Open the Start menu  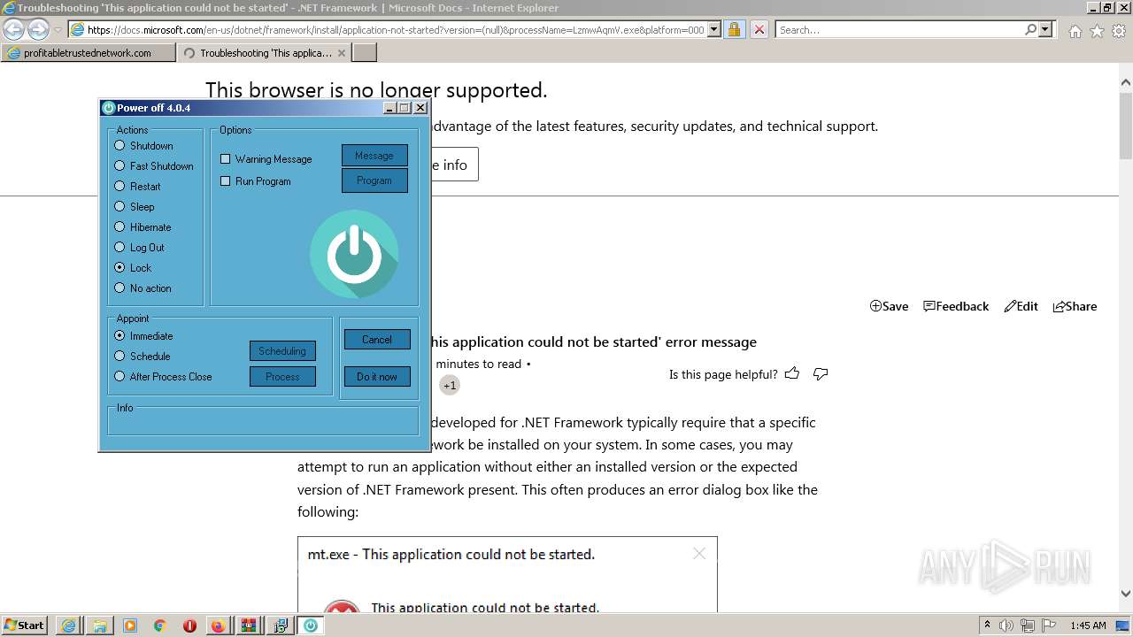tap(25, 625)
